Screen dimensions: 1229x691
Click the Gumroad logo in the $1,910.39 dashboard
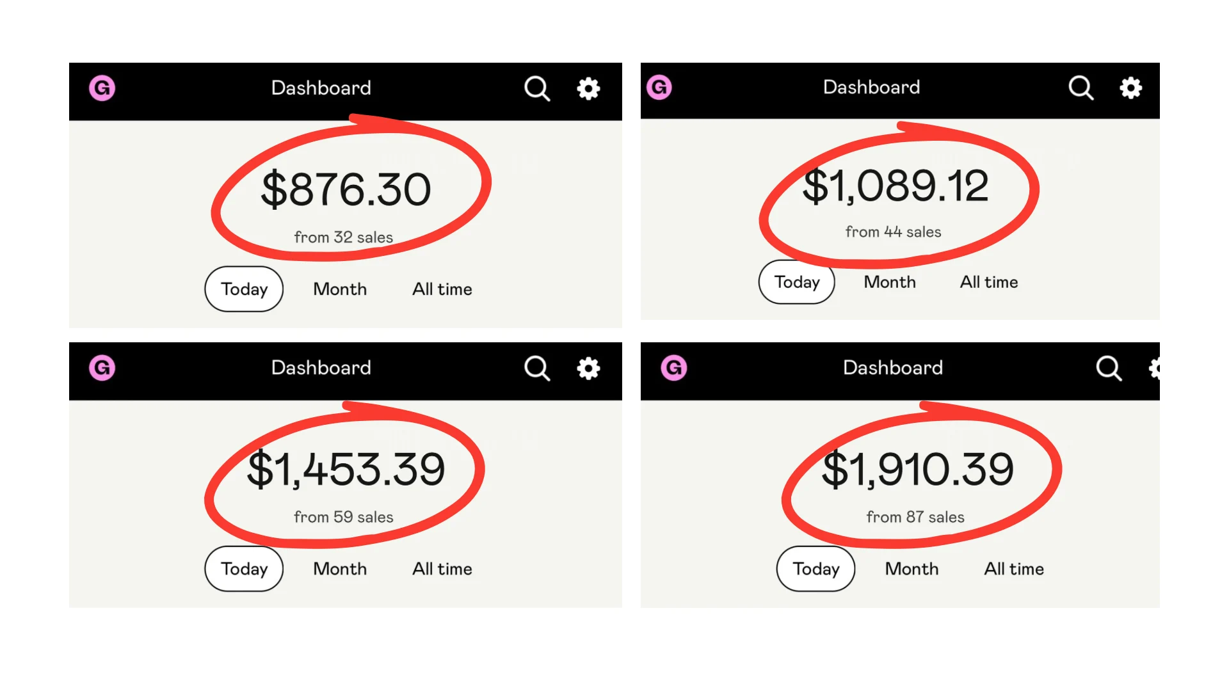673,368
